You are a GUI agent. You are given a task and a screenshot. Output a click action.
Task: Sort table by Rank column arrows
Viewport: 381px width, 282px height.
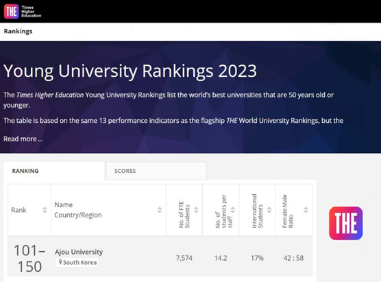tap(45, 210)
